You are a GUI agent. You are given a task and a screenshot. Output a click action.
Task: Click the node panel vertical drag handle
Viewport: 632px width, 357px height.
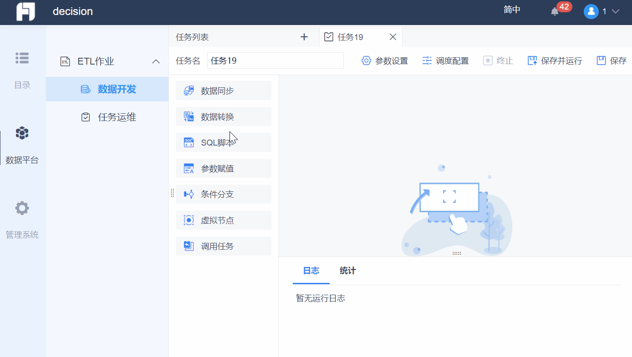172,193
